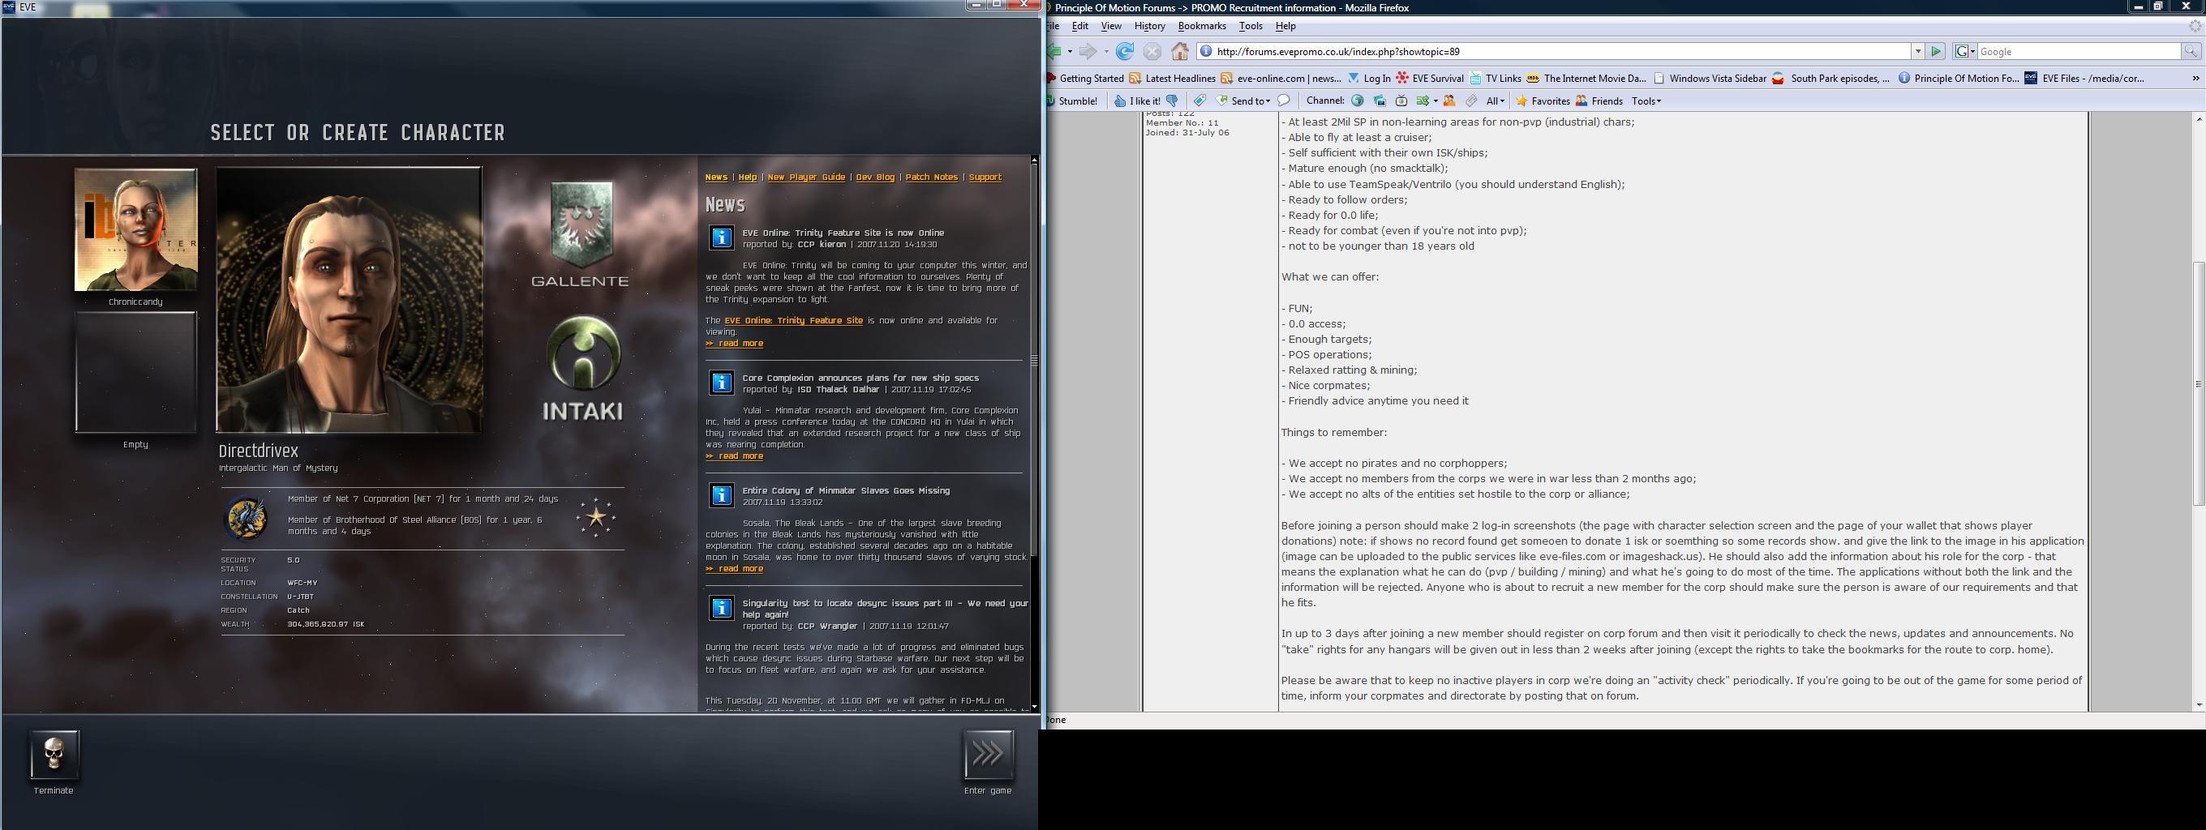The width and height of the screenshot is (2206, 830).
Task: Click read more under Minmatar Slaves article
Action: point(734,569)
